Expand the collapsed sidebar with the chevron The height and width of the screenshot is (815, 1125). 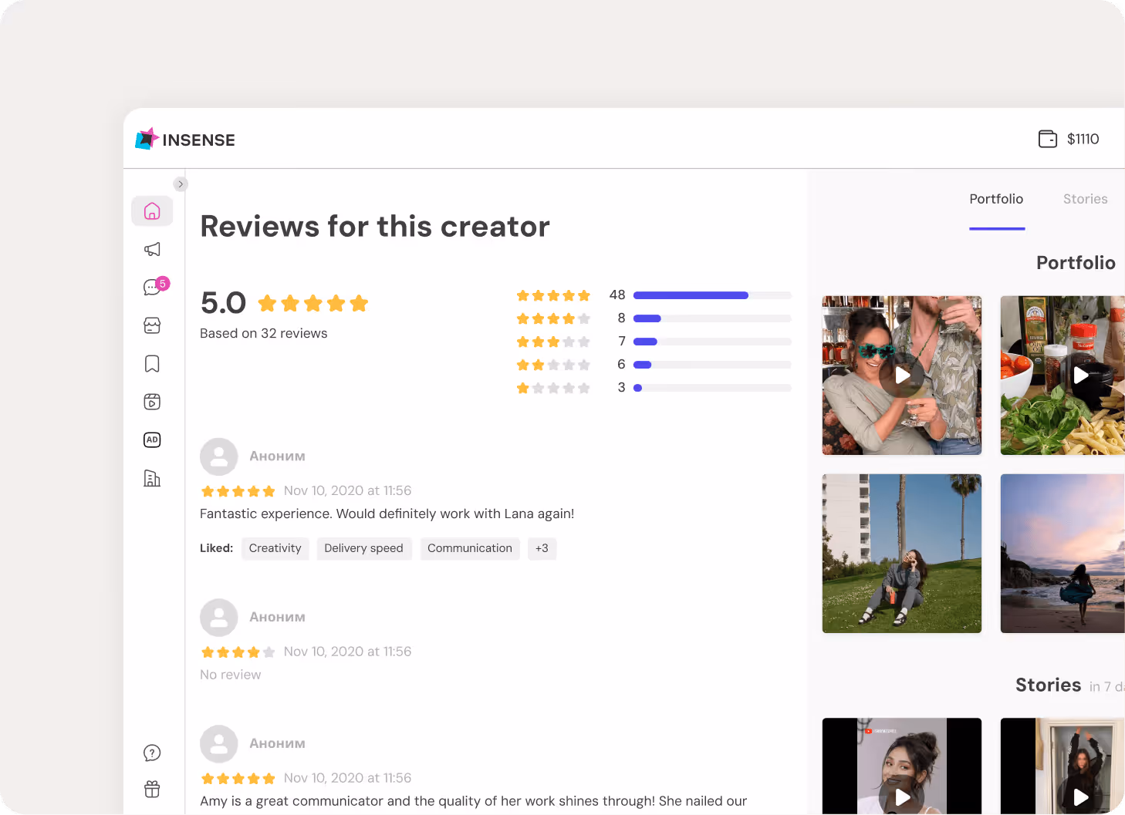(181, 184)
